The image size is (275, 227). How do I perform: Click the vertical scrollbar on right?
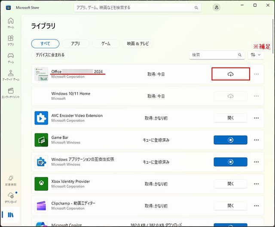(x=273, y=36)
